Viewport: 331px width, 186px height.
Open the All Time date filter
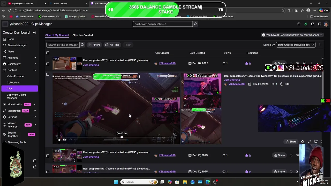pos(112,45)
